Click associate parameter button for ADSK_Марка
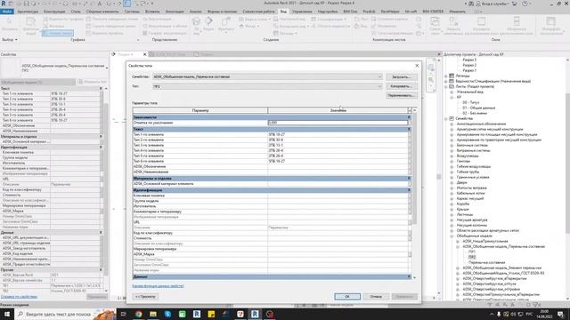 (410, 254)
